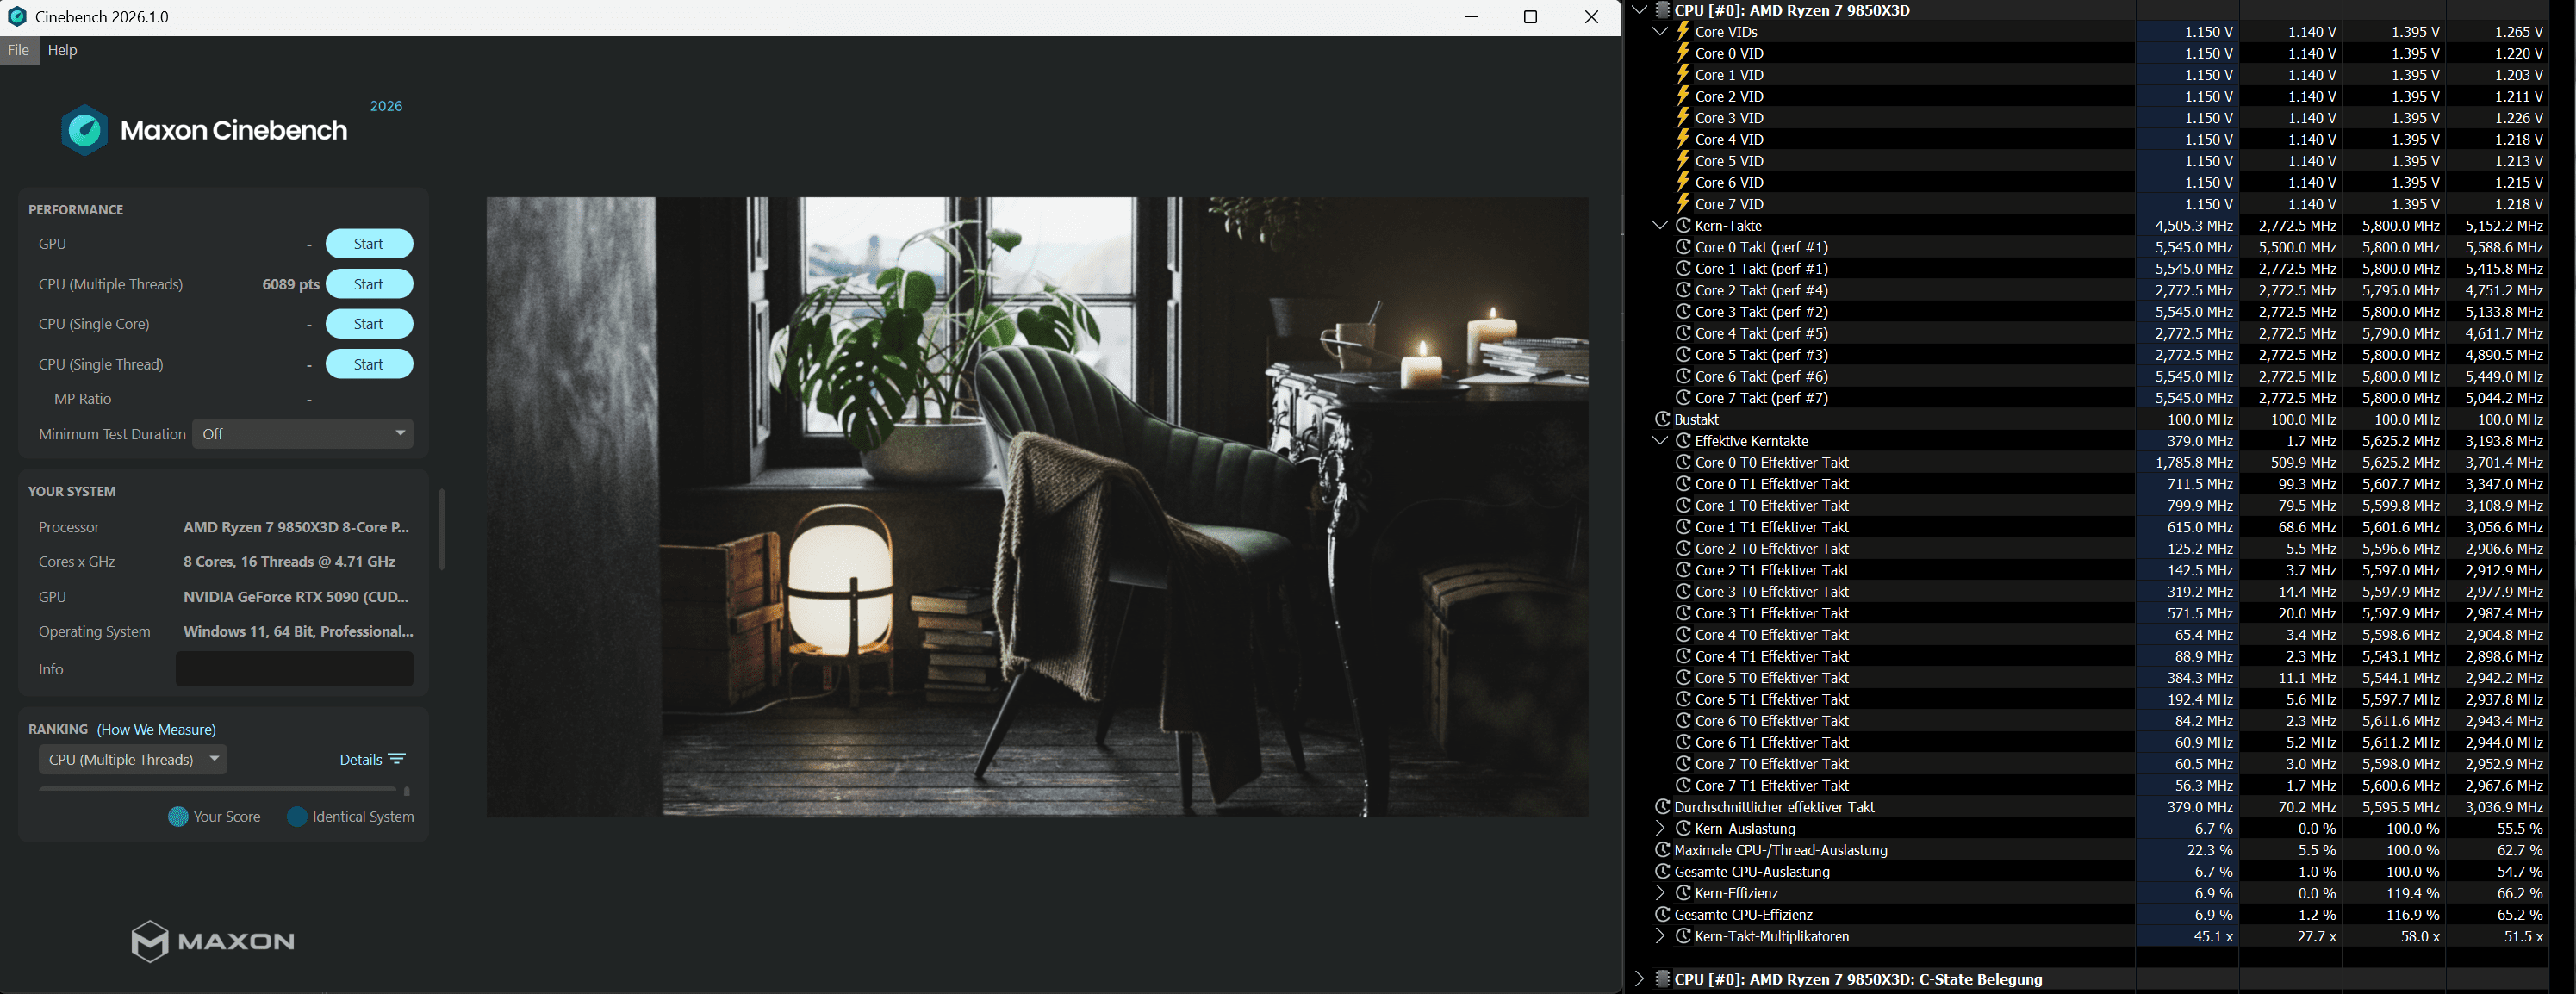
Task: Click the Cinebench logo icon in the header
Action: 85,130
